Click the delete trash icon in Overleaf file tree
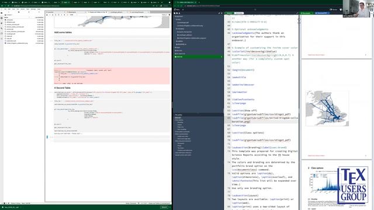The width and height of the screenshot is (374, 210). tap(221, 13)
